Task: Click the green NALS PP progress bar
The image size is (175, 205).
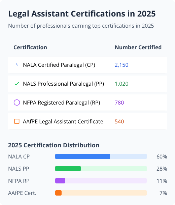Action: [101, 169]
